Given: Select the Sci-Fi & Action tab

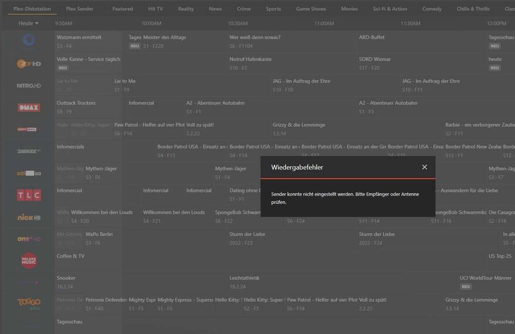Looking at the screenshot, I should click(390, 9).
